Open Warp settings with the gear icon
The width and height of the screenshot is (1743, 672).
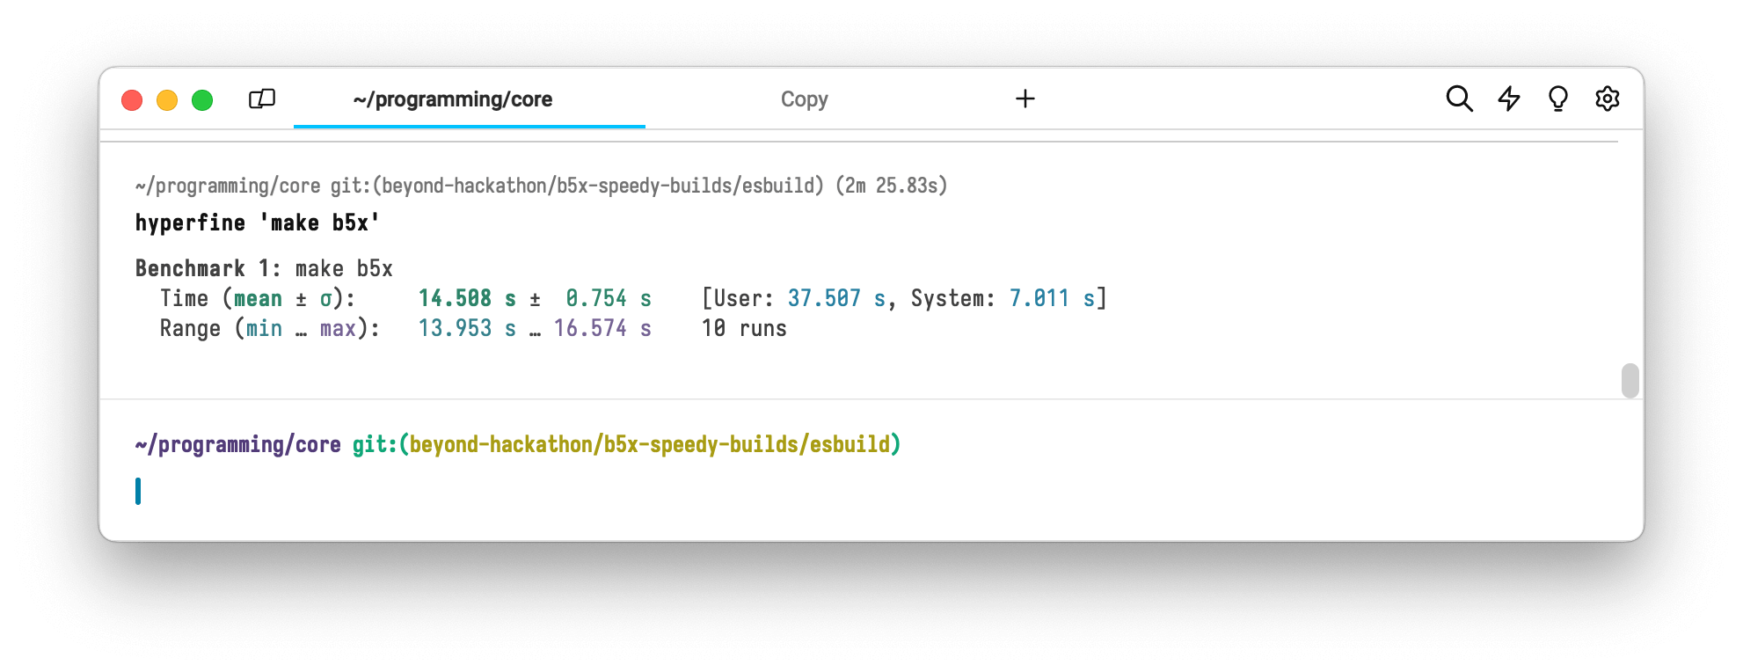[1608, 99]
